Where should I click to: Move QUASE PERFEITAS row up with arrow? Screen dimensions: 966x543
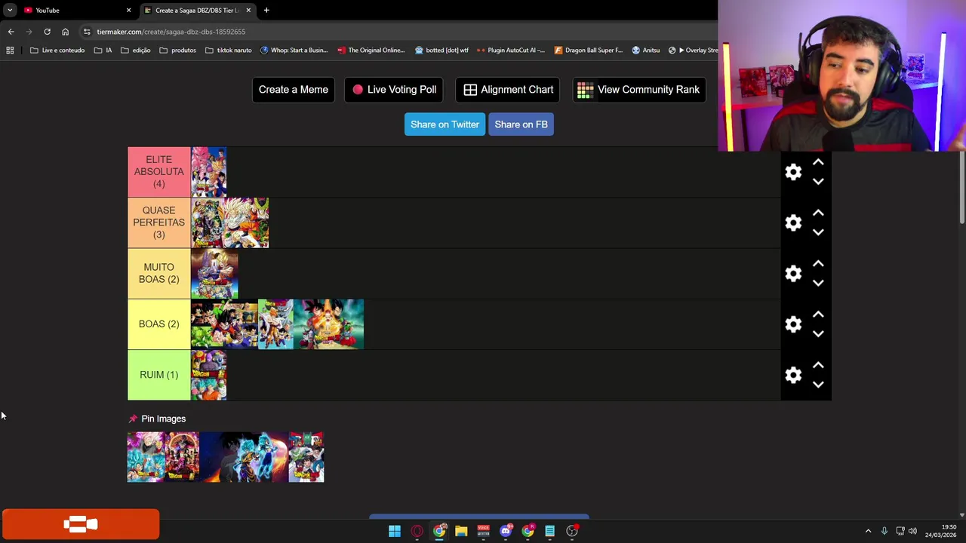(818, 213)
